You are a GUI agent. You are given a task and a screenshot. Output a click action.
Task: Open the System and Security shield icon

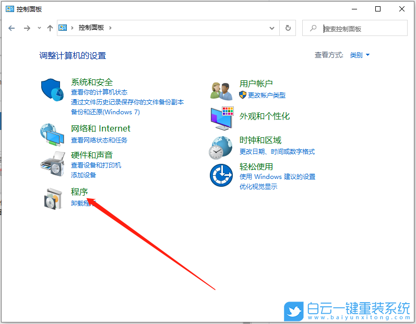[52, 90]
